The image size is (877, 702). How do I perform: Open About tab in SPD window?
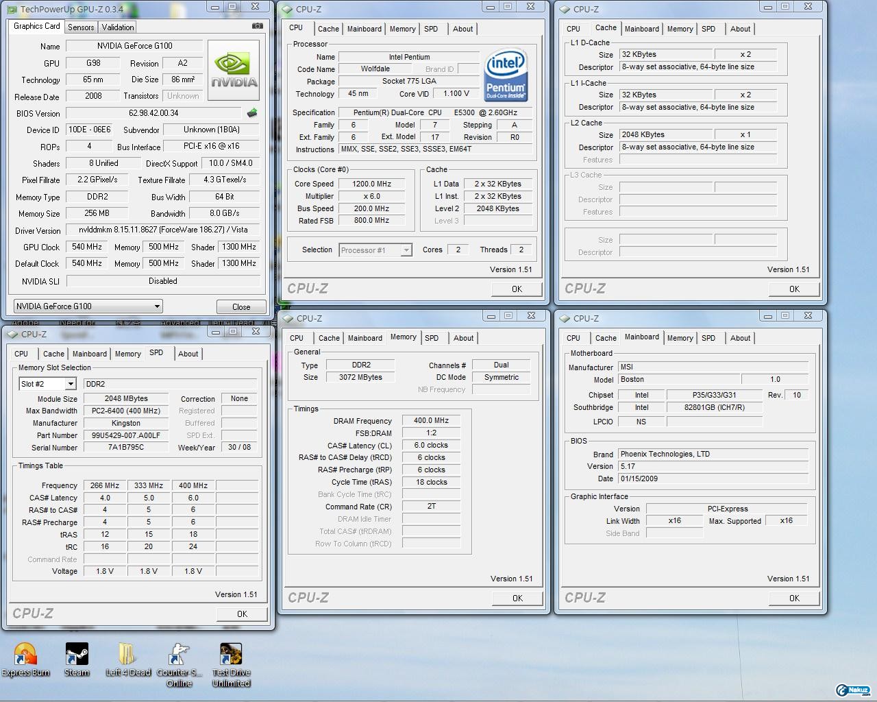click(188, 354)
